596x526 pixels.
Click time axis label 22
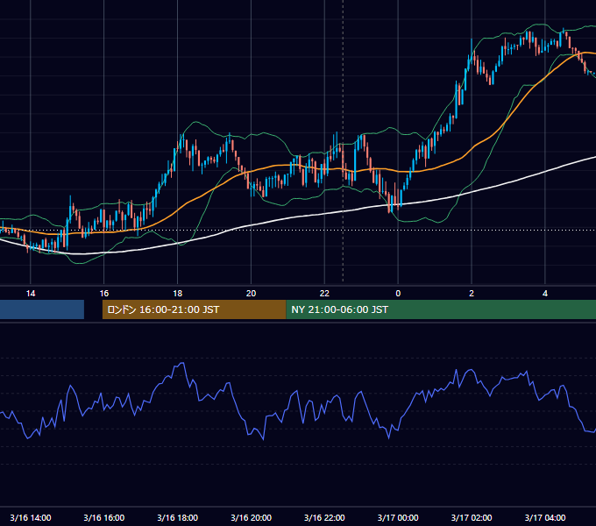324,294
